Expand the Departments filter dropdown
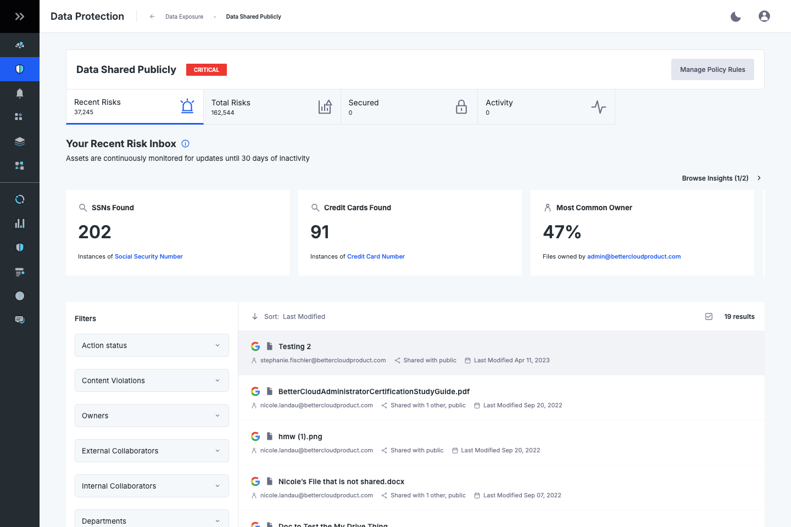The width and height of the screenshot is (791, 527). coord(152,519)
